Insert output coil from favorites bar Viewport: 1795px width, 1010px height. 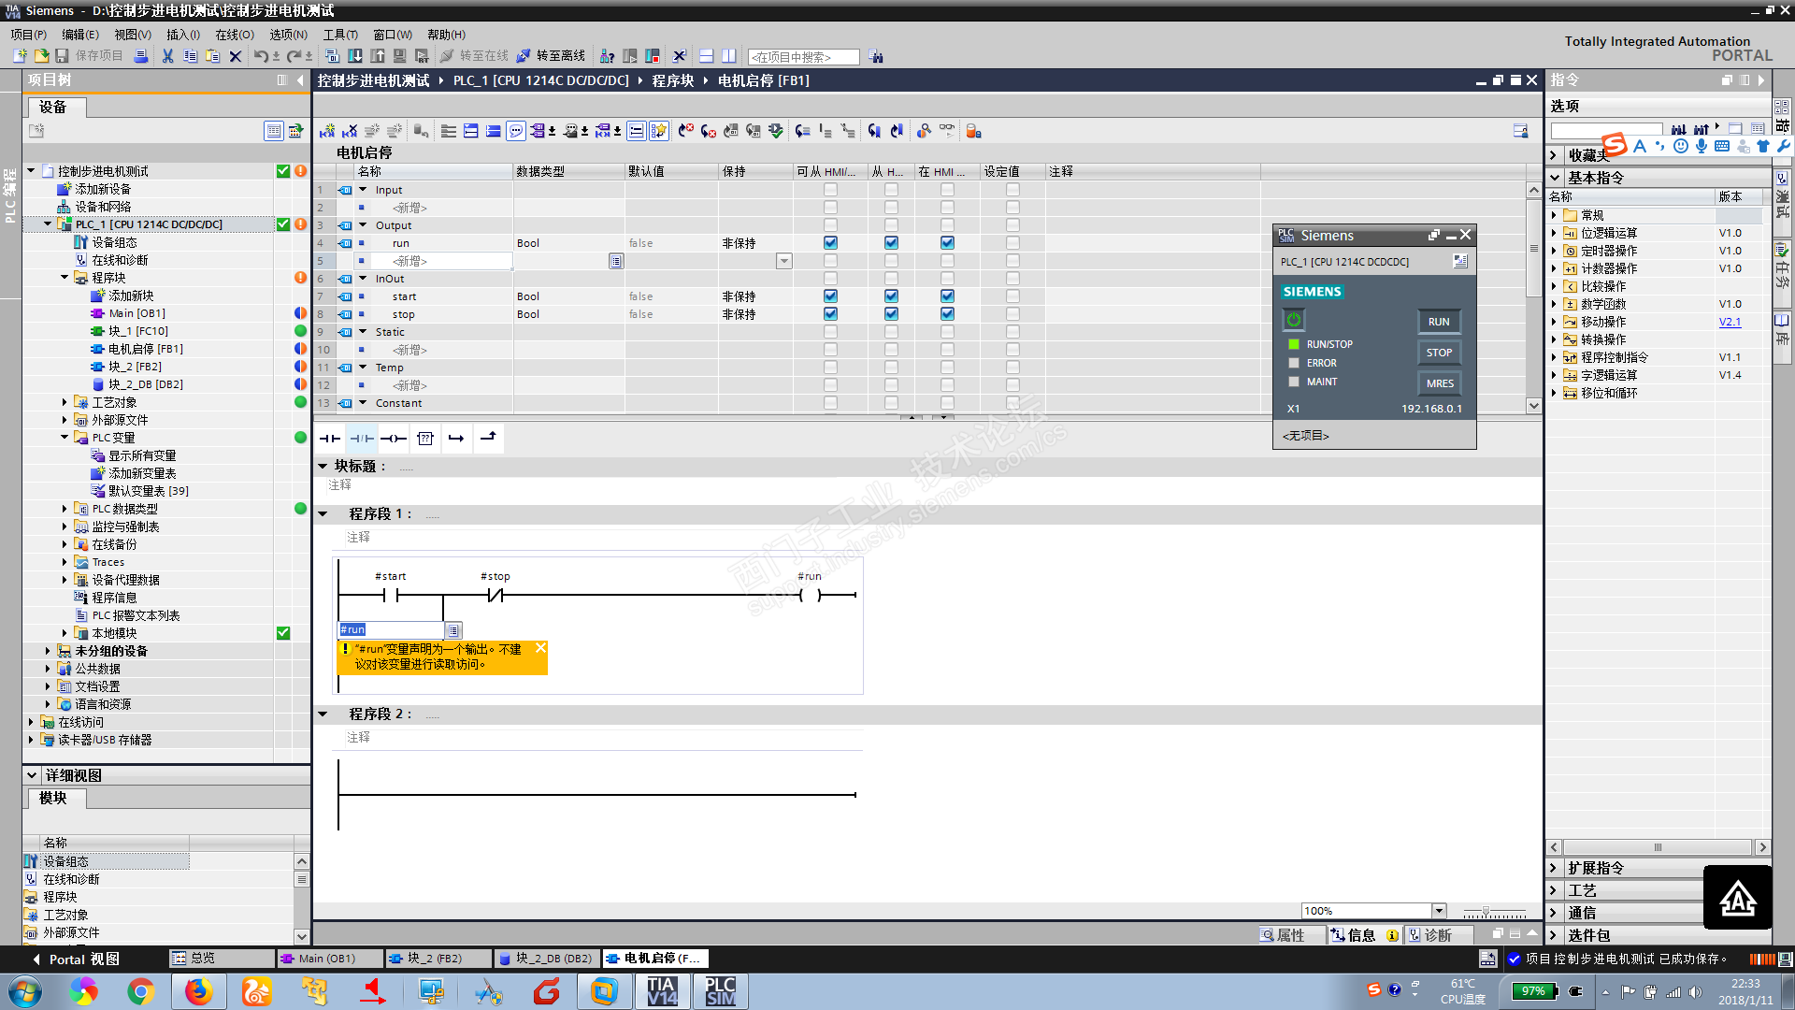pyautogui.click(x=394, y=438)
